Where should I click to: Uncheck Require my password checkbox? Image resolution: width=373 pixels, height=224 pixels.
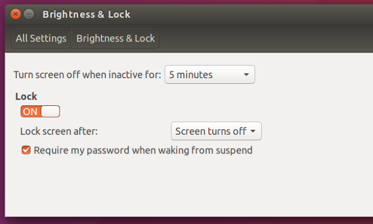26,150
